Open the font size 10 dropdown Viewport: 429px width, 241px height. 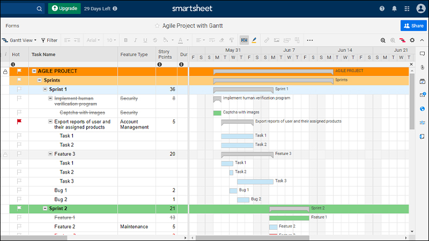pos(111,40)
